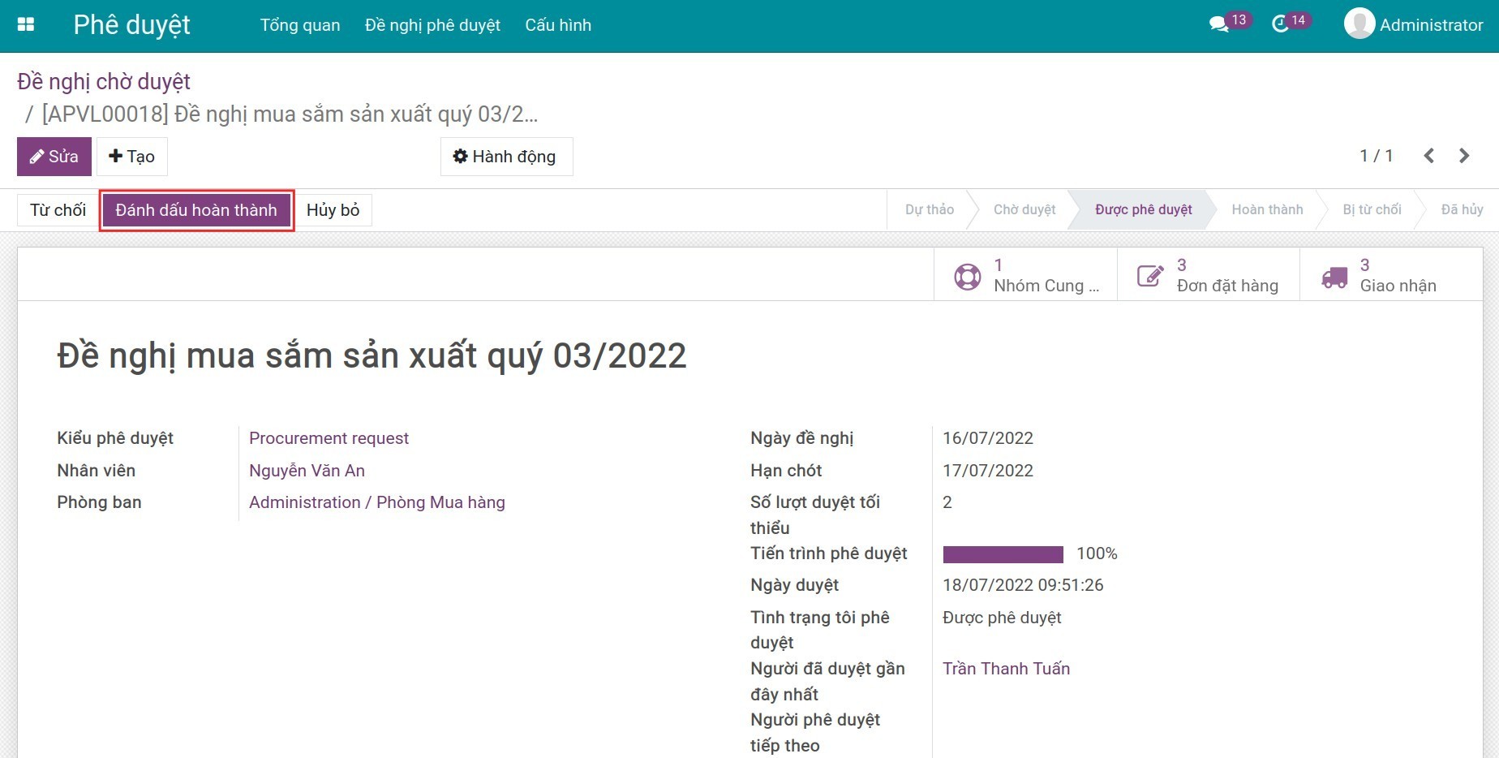Click Đánh dấu hoàn thành button
1499x758 pixels.
coord(196,210)
